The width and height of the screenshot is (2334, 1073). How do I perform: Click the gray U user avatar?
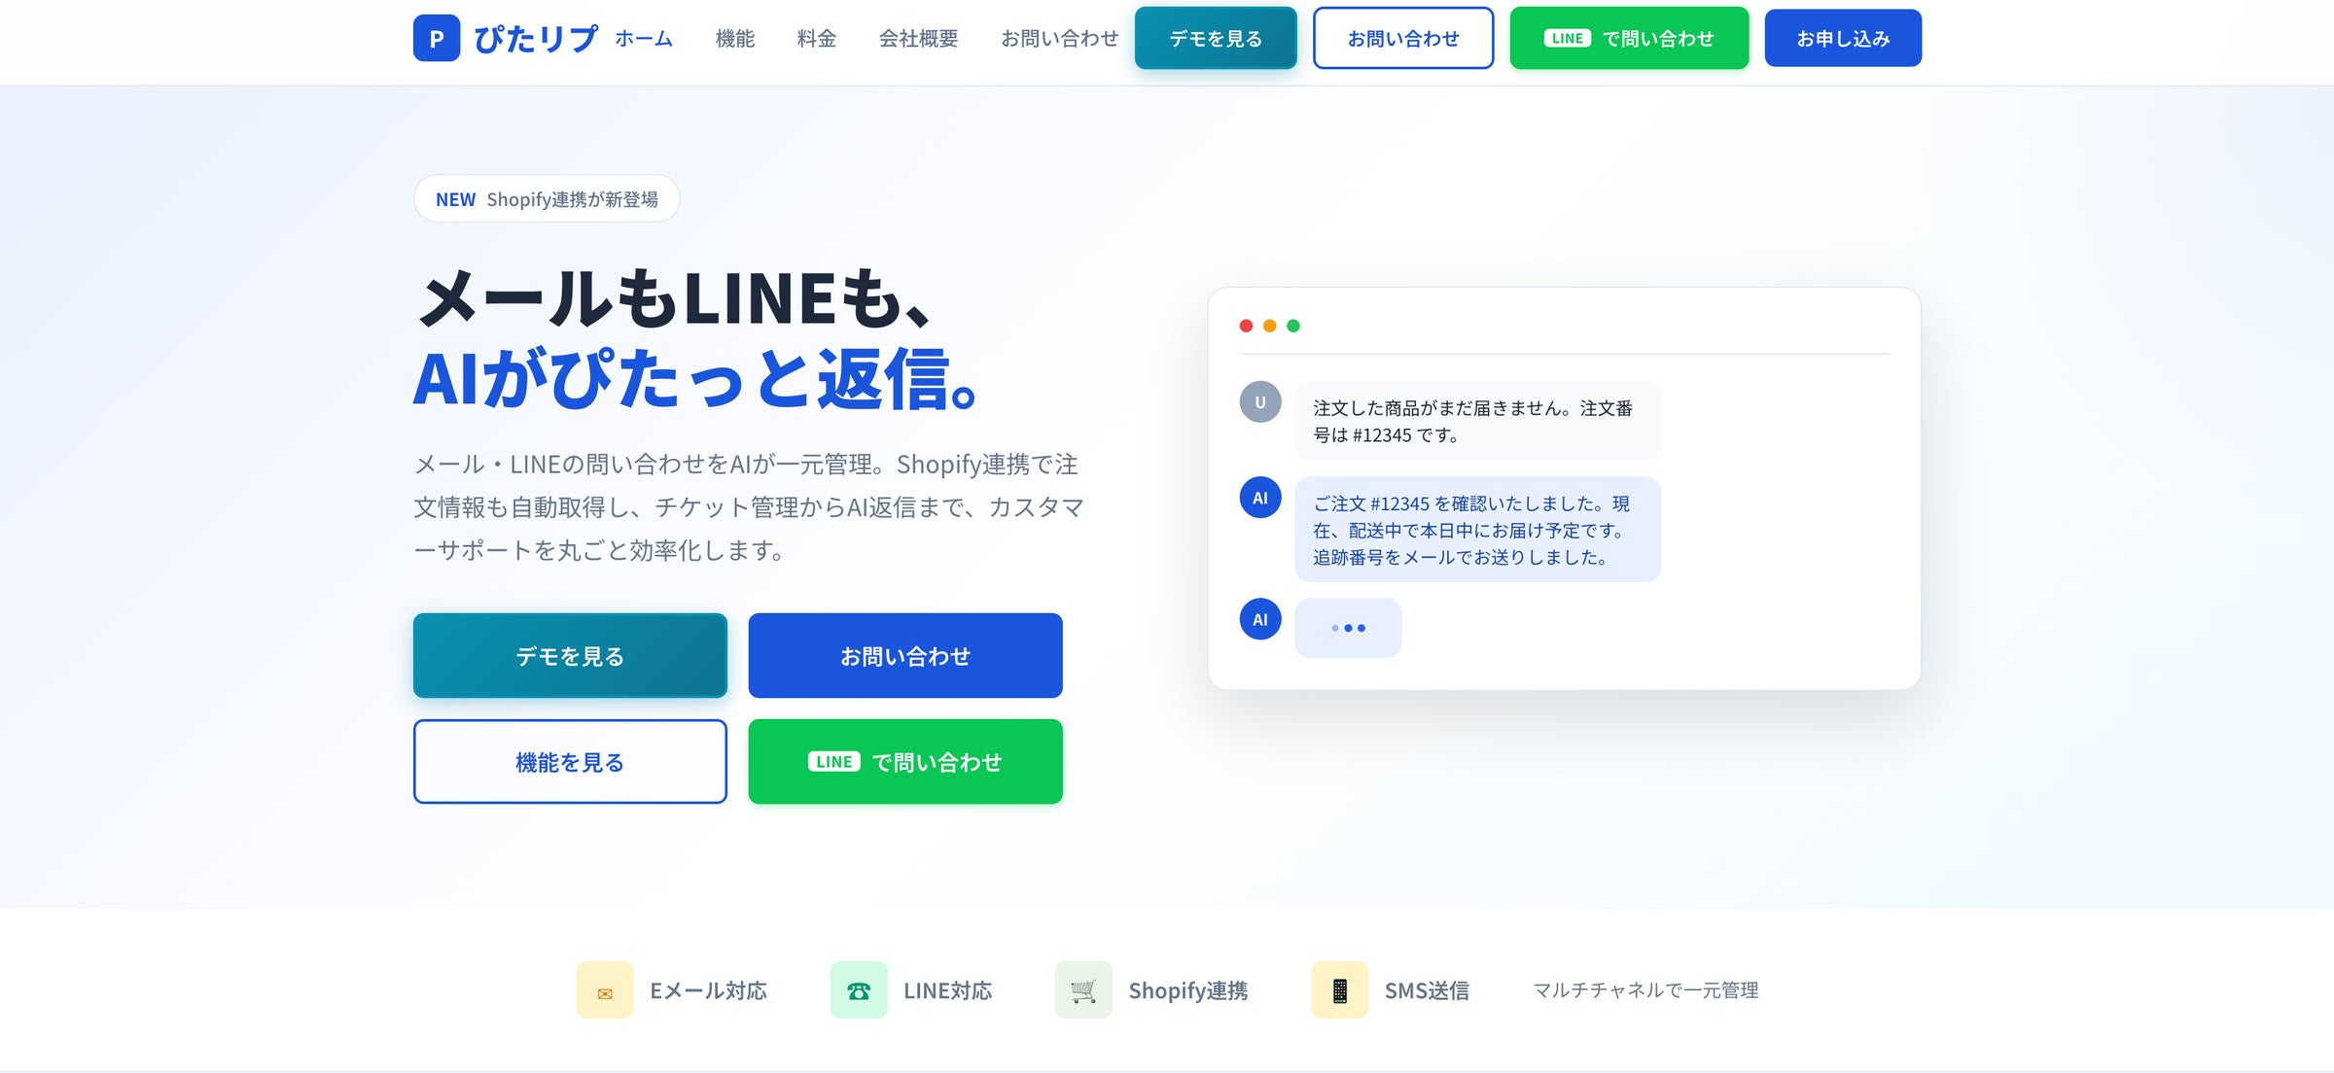(x=1260, y=401)
